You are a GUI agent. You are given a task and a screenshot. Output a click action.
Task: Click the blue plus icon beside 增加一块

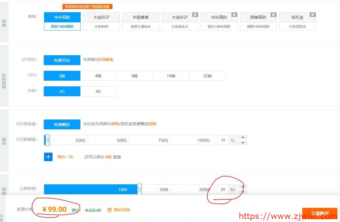[48, 157]
